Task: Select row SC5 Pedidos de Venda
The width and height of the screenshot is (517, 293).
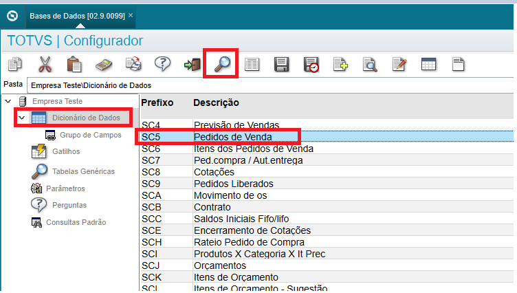Action: tap(327, 137)
